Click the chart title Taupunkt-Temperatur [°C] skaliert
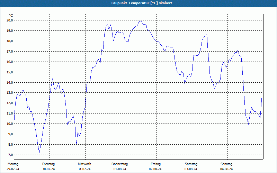Image resolution: width=277 pixels, height=173 pixels. pos(142,3)
